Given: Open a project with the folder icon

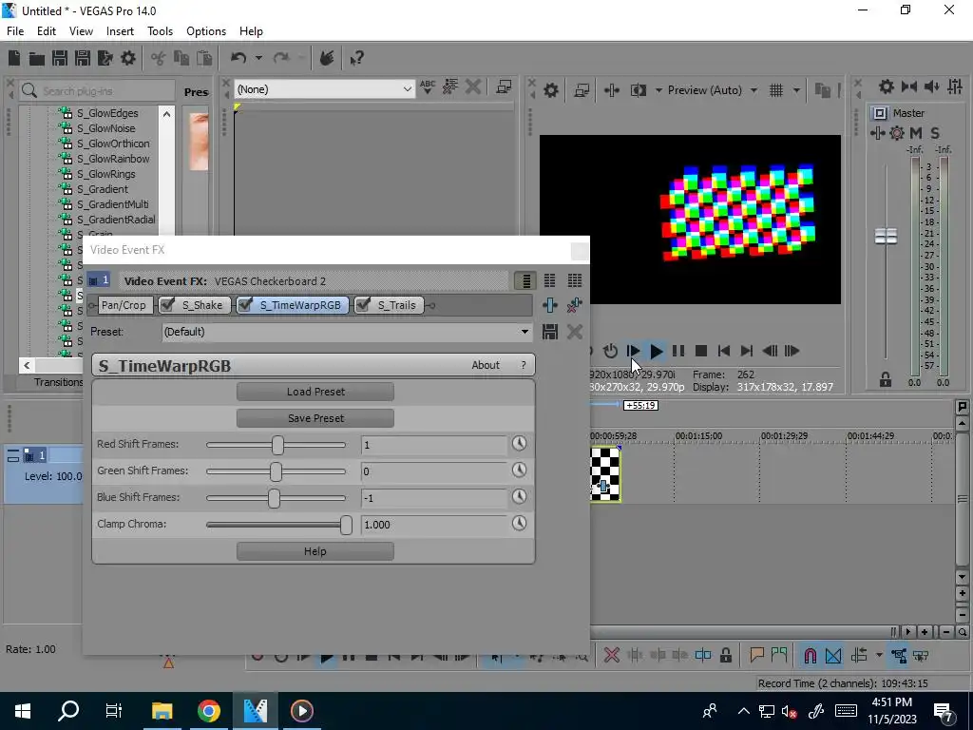Looking at the screenshot, I should pyautogui.click(x=37, y=58).
